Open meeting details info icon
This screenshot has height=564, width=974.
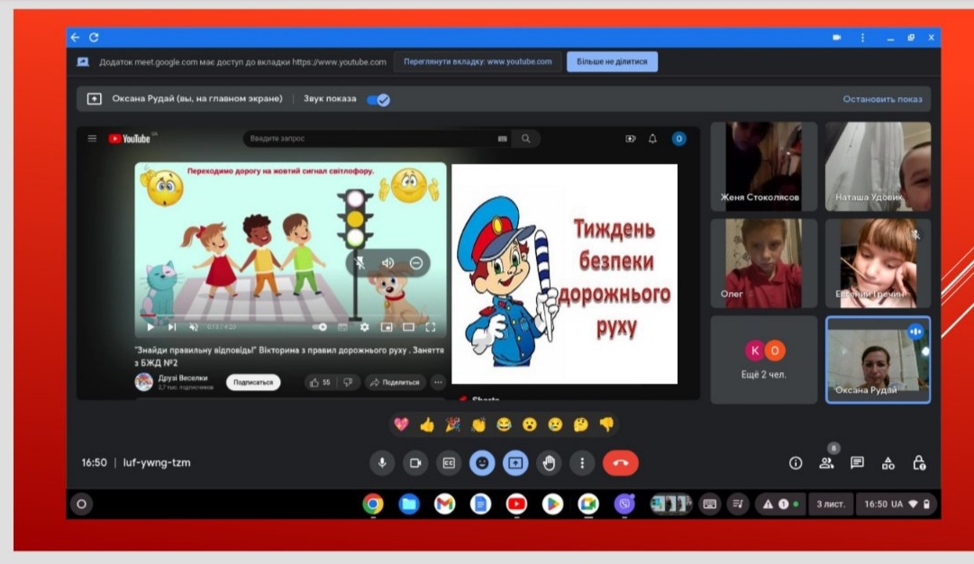(x=795, y=463)
